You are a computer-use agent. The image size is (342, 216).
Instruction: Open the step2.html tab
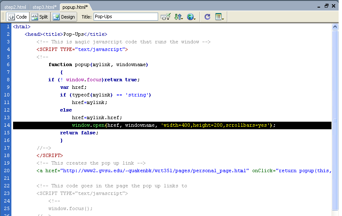15,7
